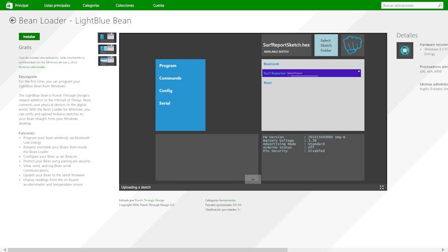This screenshot has width=448, height=252.
Task: Open the Punch Through Design publisher link
Action: point(150,200)
